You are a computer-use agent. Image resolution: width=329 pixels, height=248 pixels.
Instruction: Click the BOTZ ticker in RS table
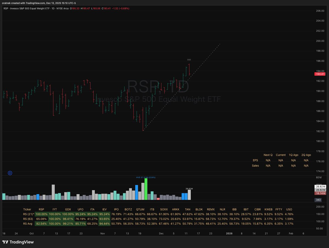pyautogui.click(x=128, y=209)
